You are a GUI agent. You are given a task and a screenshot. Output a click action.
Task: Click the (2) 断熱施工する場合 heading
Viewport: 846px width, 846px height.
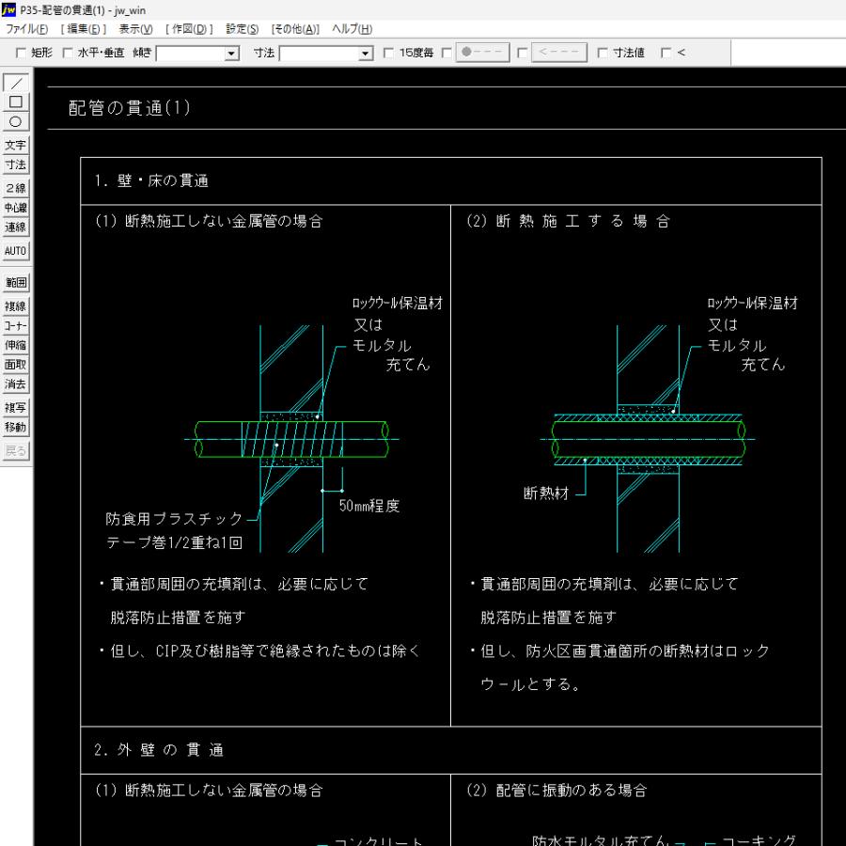click(568, 221)
